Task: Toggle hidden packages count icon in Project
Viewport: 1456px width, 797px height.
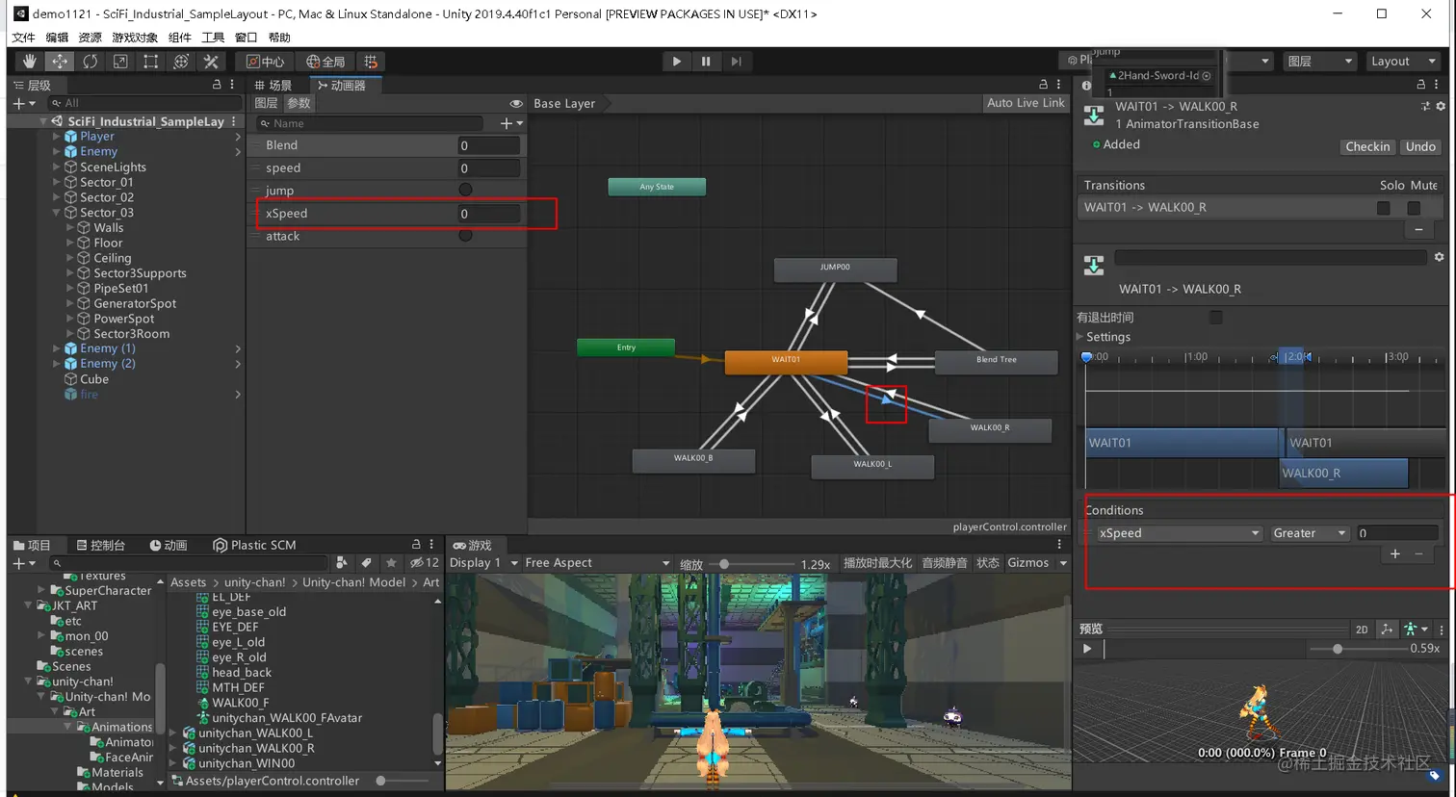Action: point(425,563)
